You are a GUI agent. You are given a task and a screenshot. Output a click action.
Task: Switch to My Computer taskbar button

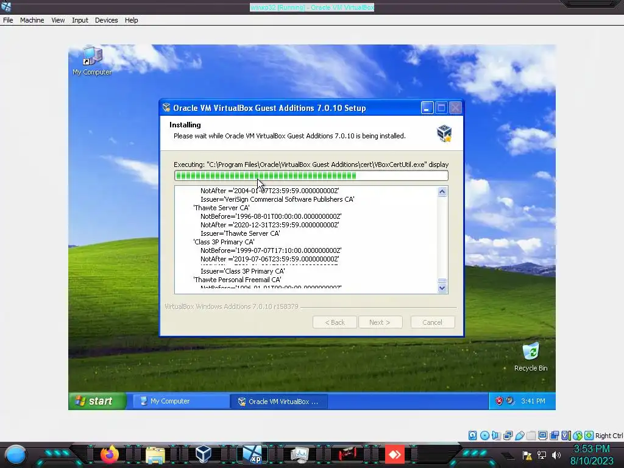pos(181,401)
